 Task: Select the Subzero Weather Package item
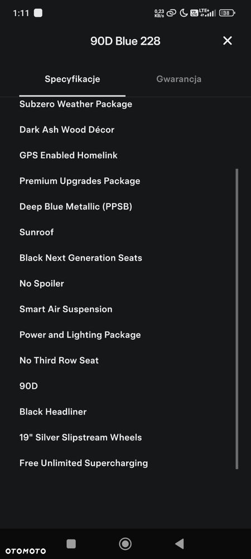(76, 104)
